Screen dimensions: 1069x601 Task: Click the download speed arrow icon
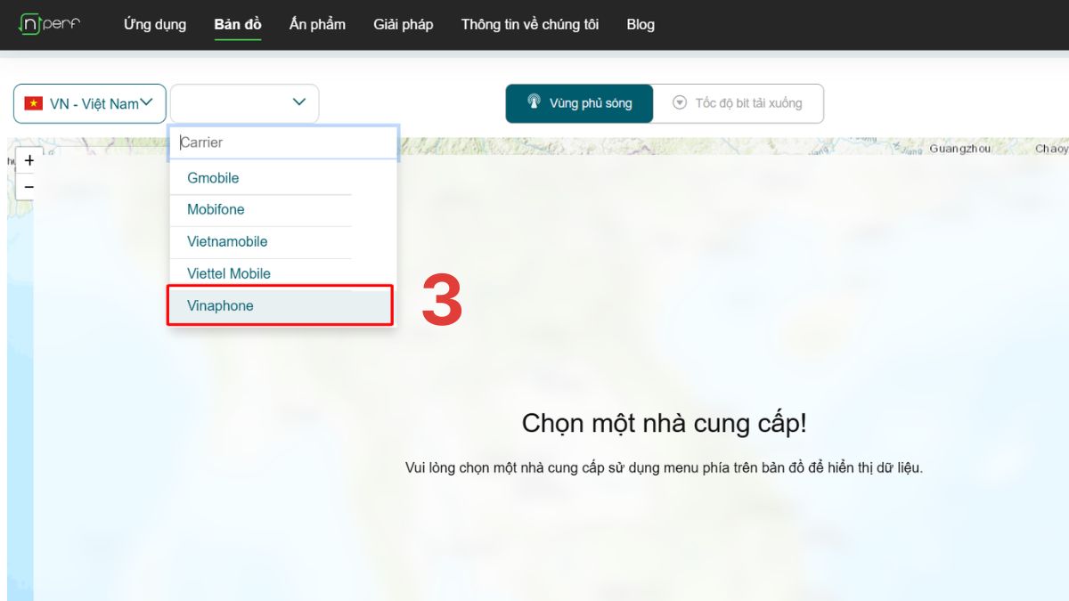click(680, 102)
